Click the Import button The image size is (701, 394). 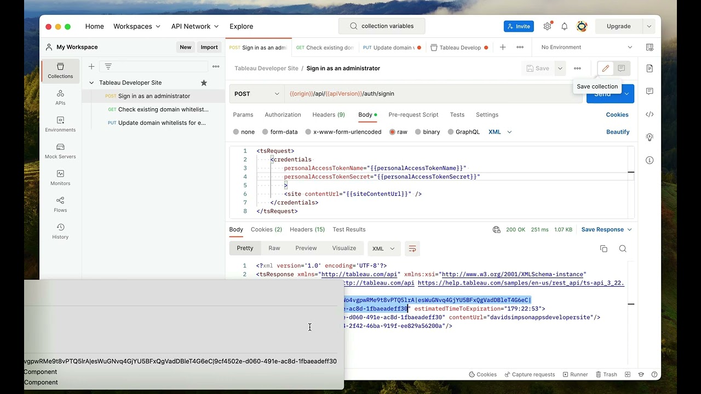click(209, 47)
